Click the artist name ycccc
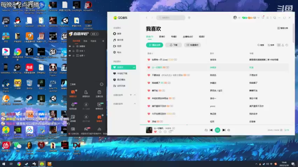This screenshot has width=298, height=167. [x=213, y=106]
